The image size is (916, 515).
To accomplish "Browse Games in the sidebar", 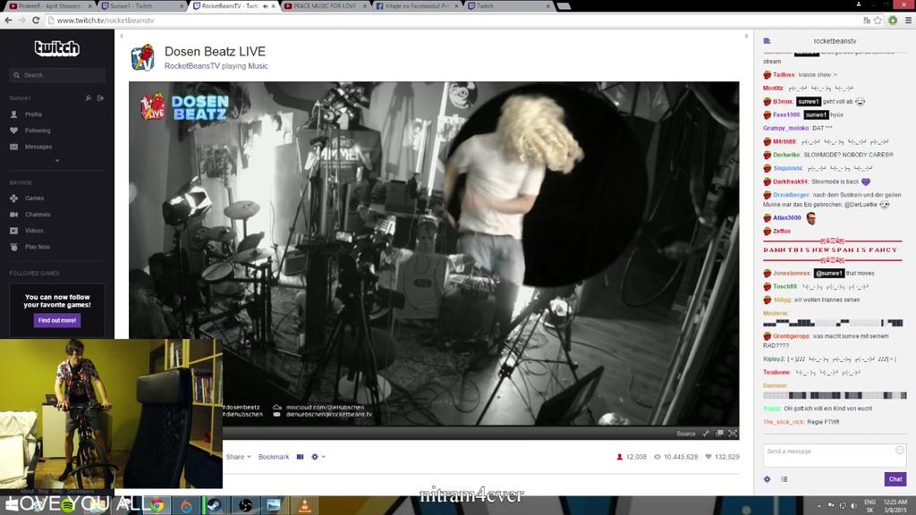I will (35, 198).
